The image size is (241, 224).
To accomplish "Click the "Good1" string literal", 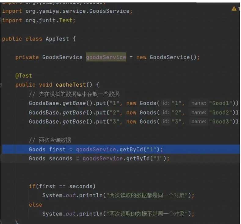I will (221, 103).
